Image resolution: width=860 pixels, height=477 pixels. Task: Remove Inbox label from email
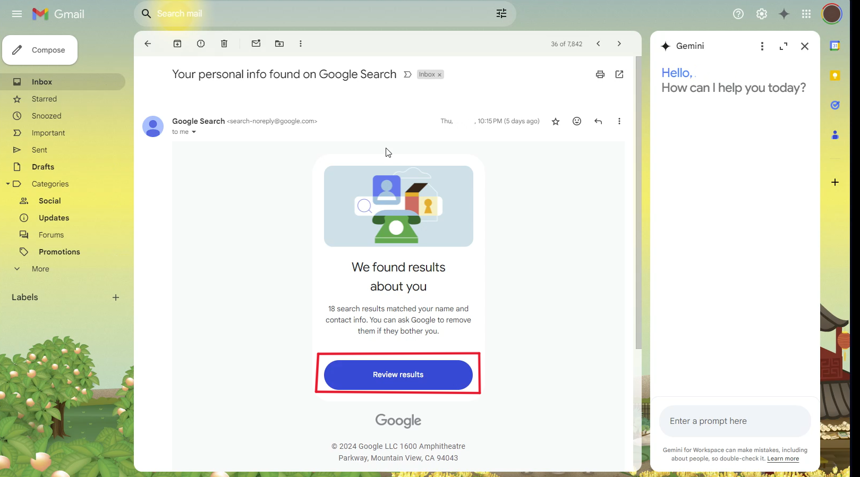pos(439,75)
